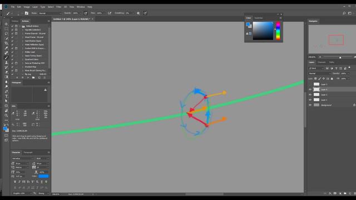
Task: Select the Eraser tool
Action: click(x=6, y=72)
